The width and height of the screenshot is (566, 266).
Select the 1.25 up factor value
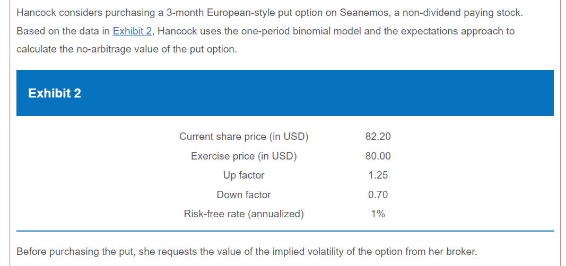[x=378, y=175]
